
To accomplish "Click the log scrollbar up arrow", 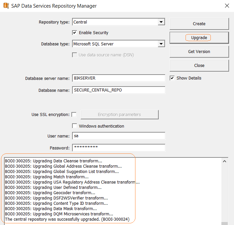I will pyautogui.click(x=224, y=161).
